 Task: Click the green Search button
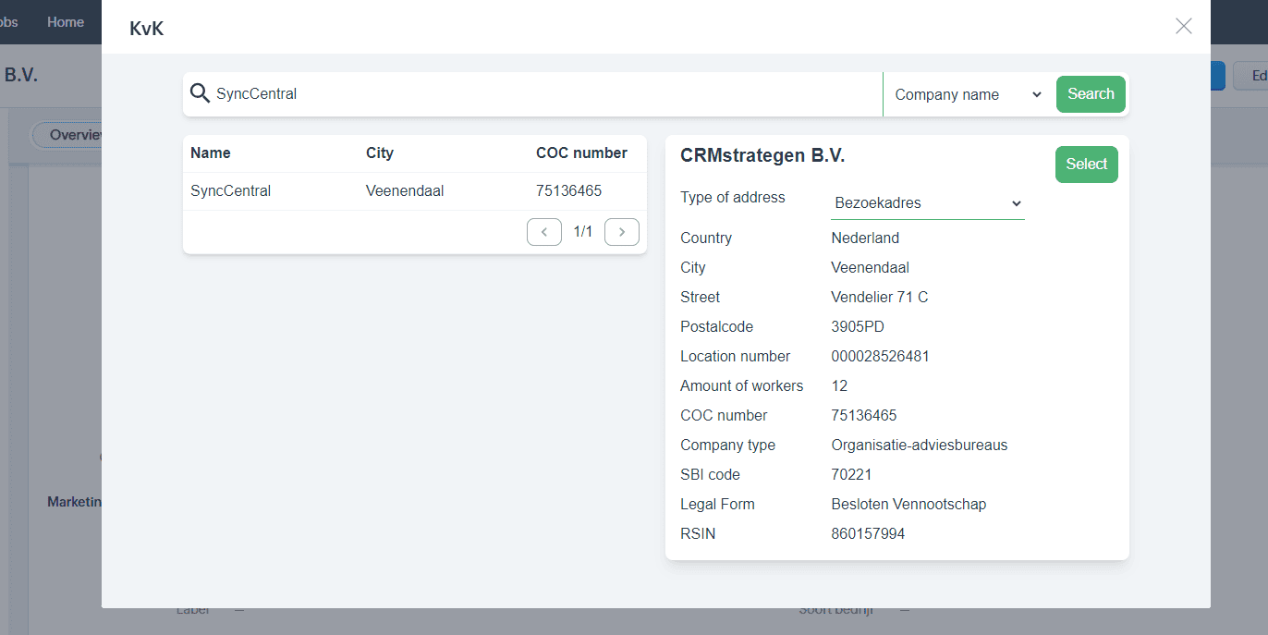pyautogui.click(x=1091, y=94)
